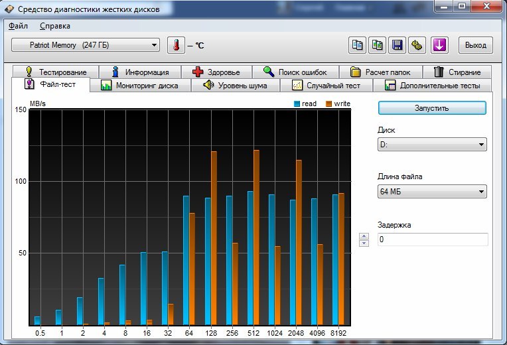Click the Задержка stepper up arrow
The image size is (507, 345).
click(363, 236)
